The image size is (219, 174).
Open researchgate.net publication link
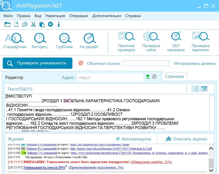[x=140, y=153]
